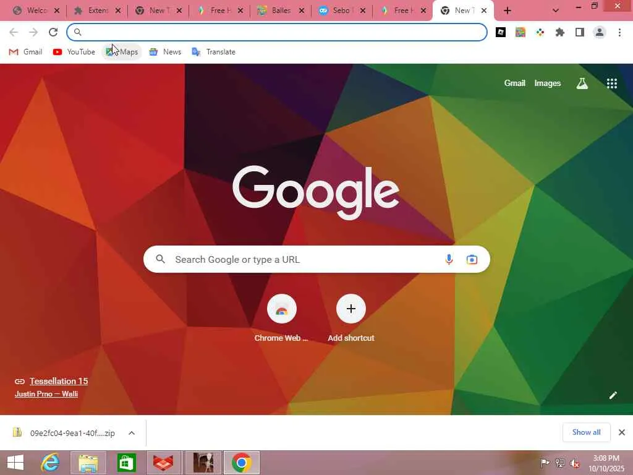The image size is (633, 475).
Task: Click the Chrome taskbar icon
Action: click(x=242, y=463)
